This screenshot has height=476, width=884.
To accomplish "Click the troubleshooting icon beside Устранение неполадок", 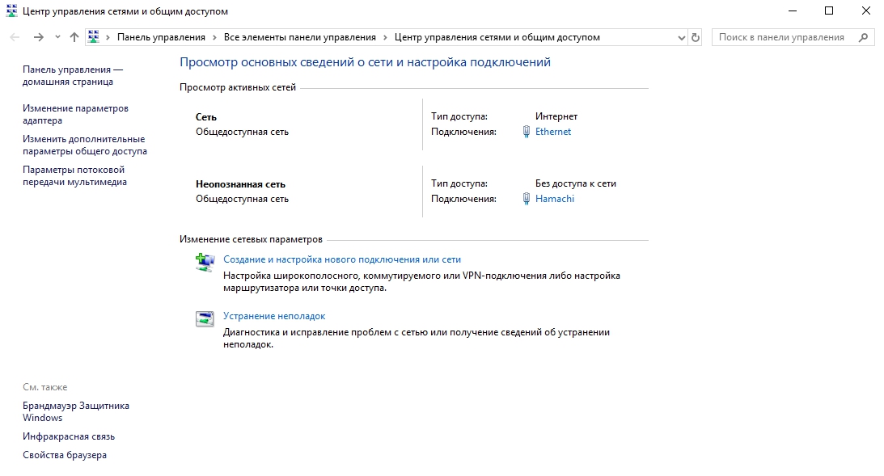I will click(205, 318).
